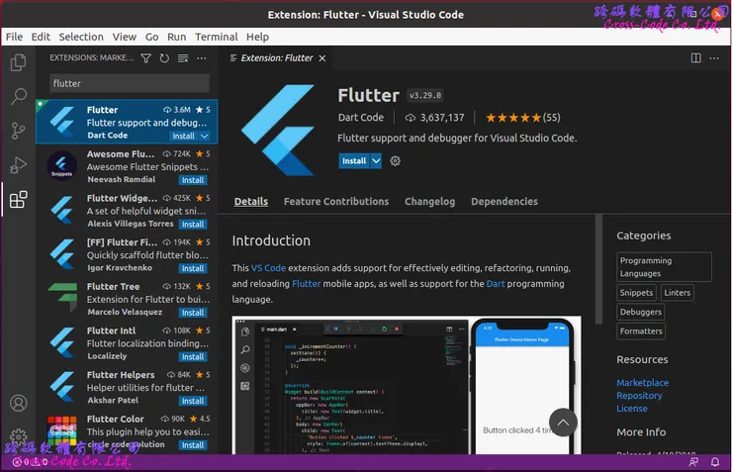This screenshot has height=472, width=732.
Task: Clear extensions search results icon
Action: (182, 59)
